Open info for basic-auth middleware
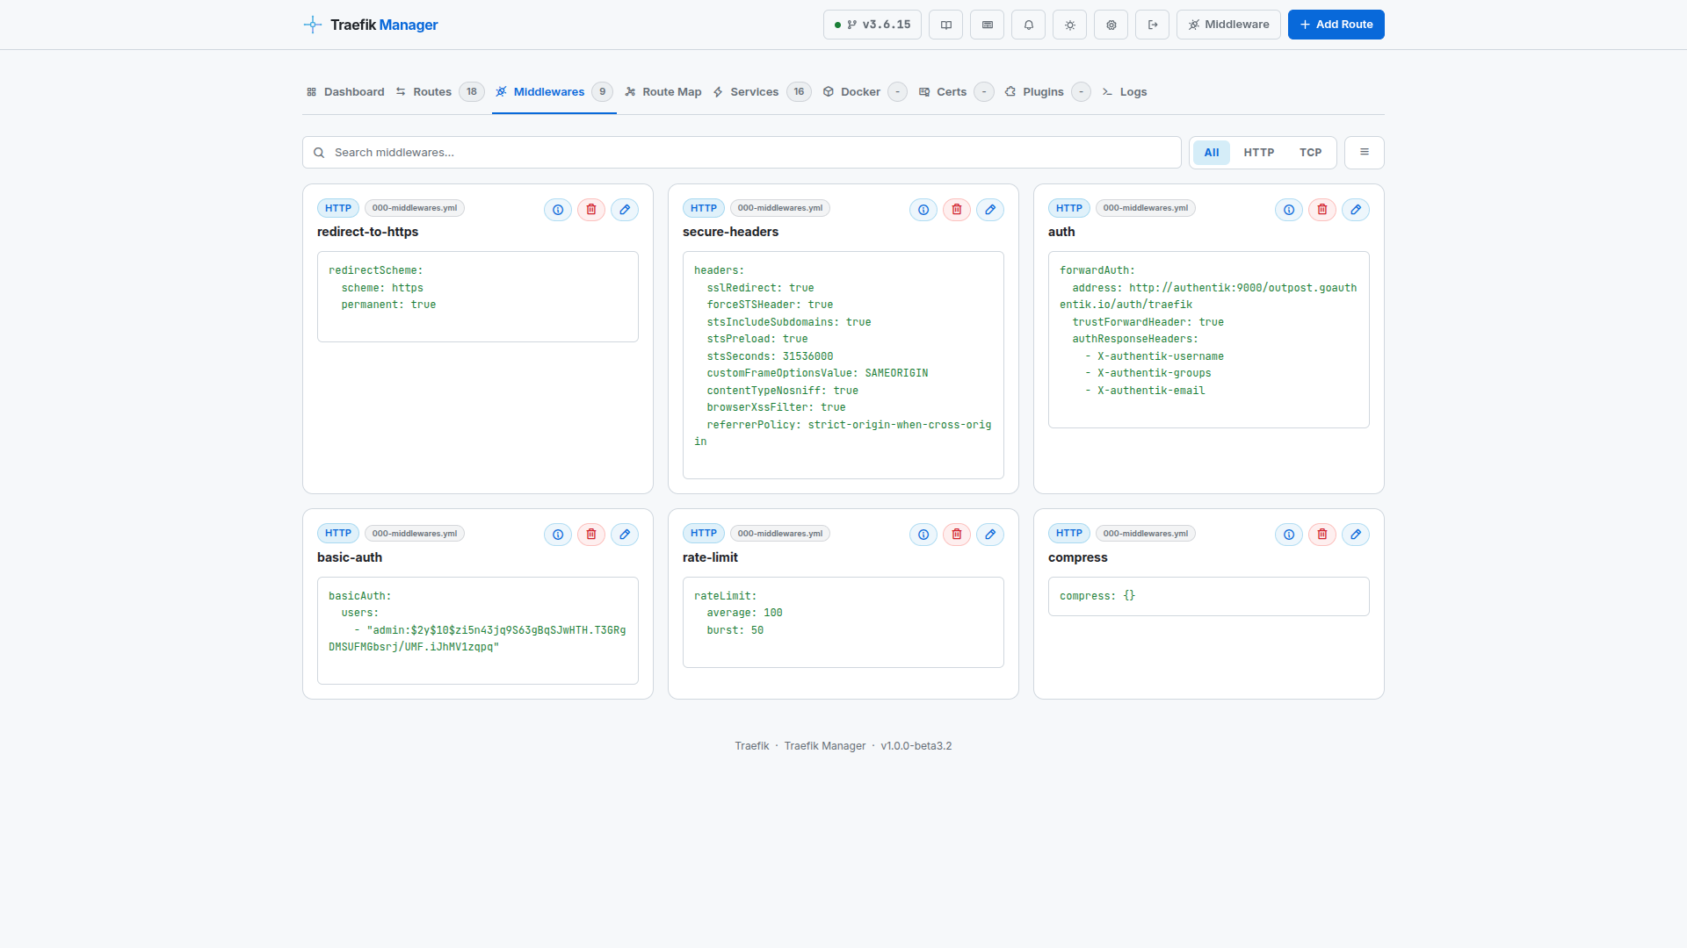1687x948 pixels. (558, 535)
